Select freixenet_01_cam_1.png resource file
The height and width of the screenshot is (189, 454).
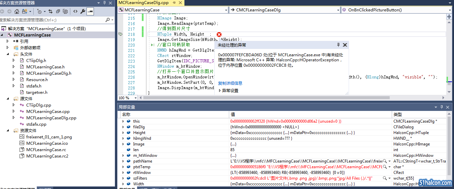(x=49, y=137)
